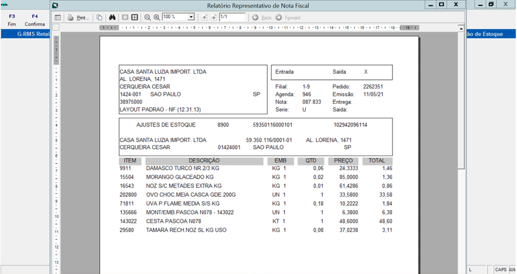This screenshot has height=274, width=517.
Task: Click the PREÇO column header
Action: 343,161
